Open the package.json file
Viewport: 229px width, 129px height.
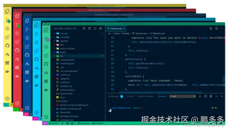pyautogui.click(x=67, y=120)
